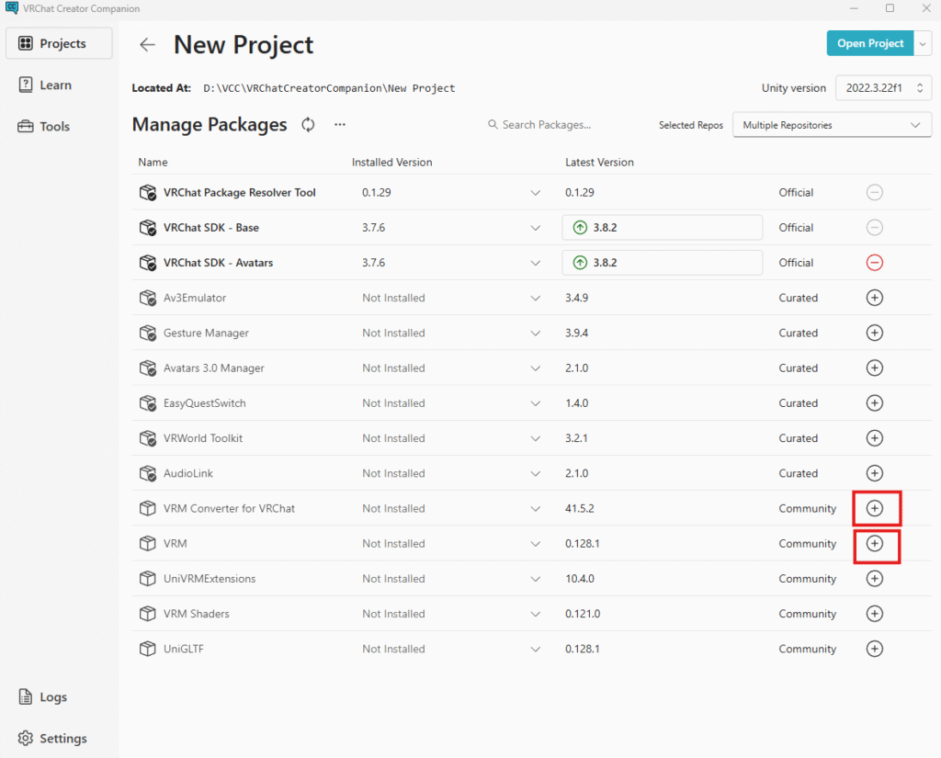Image resolution: width=941 pixels, height=758 pixels.
Task: Expand version list for VRM Converter for VRChat
Action: point(536,508)
